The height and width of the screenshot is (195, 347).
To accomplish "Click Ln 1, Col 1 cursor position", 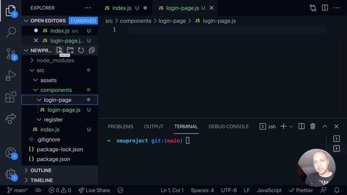I will coord(172,190).
